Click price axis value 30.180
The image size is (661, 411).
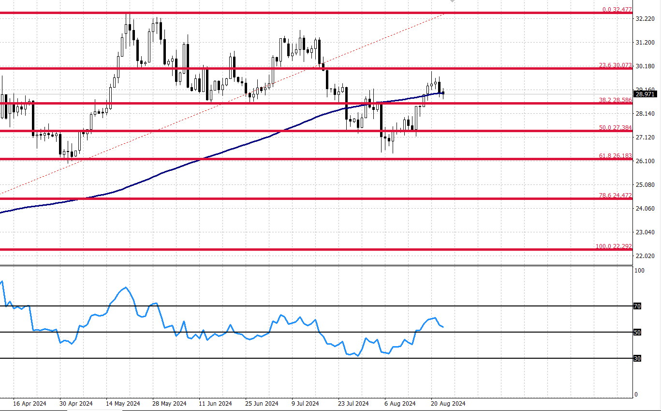(646, 66)
